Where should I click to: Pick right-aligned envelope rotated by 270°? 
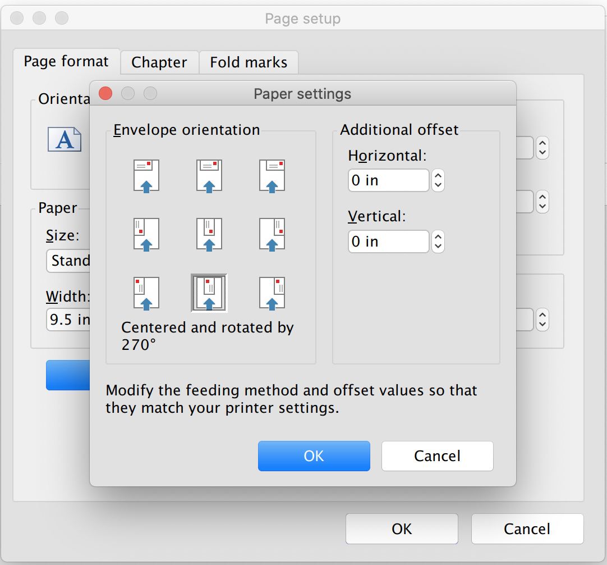[272, 293]
